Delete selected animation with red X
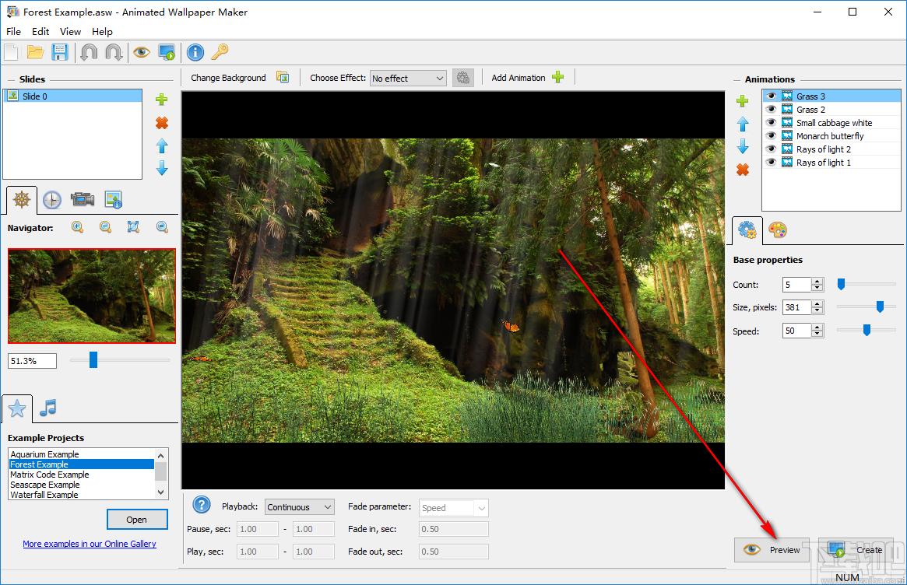 click(x=743, y=170)
